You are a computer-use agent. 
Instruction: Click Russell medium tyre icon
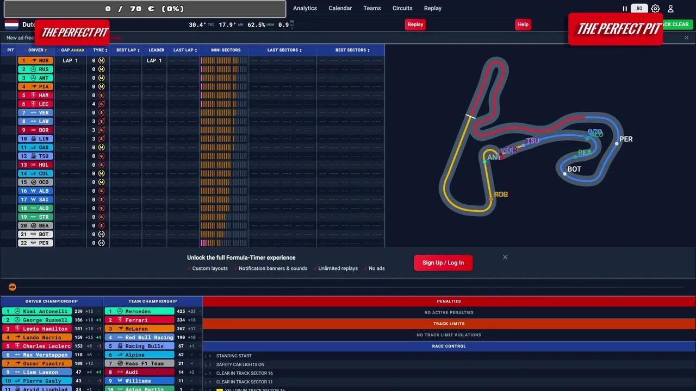(101, 70)
